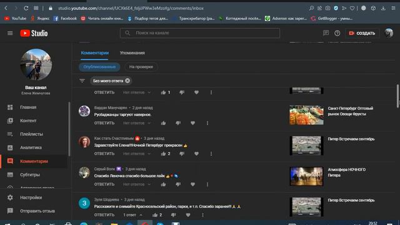Open the YouTube Studio hamburger menu

[x=10, y=33]
